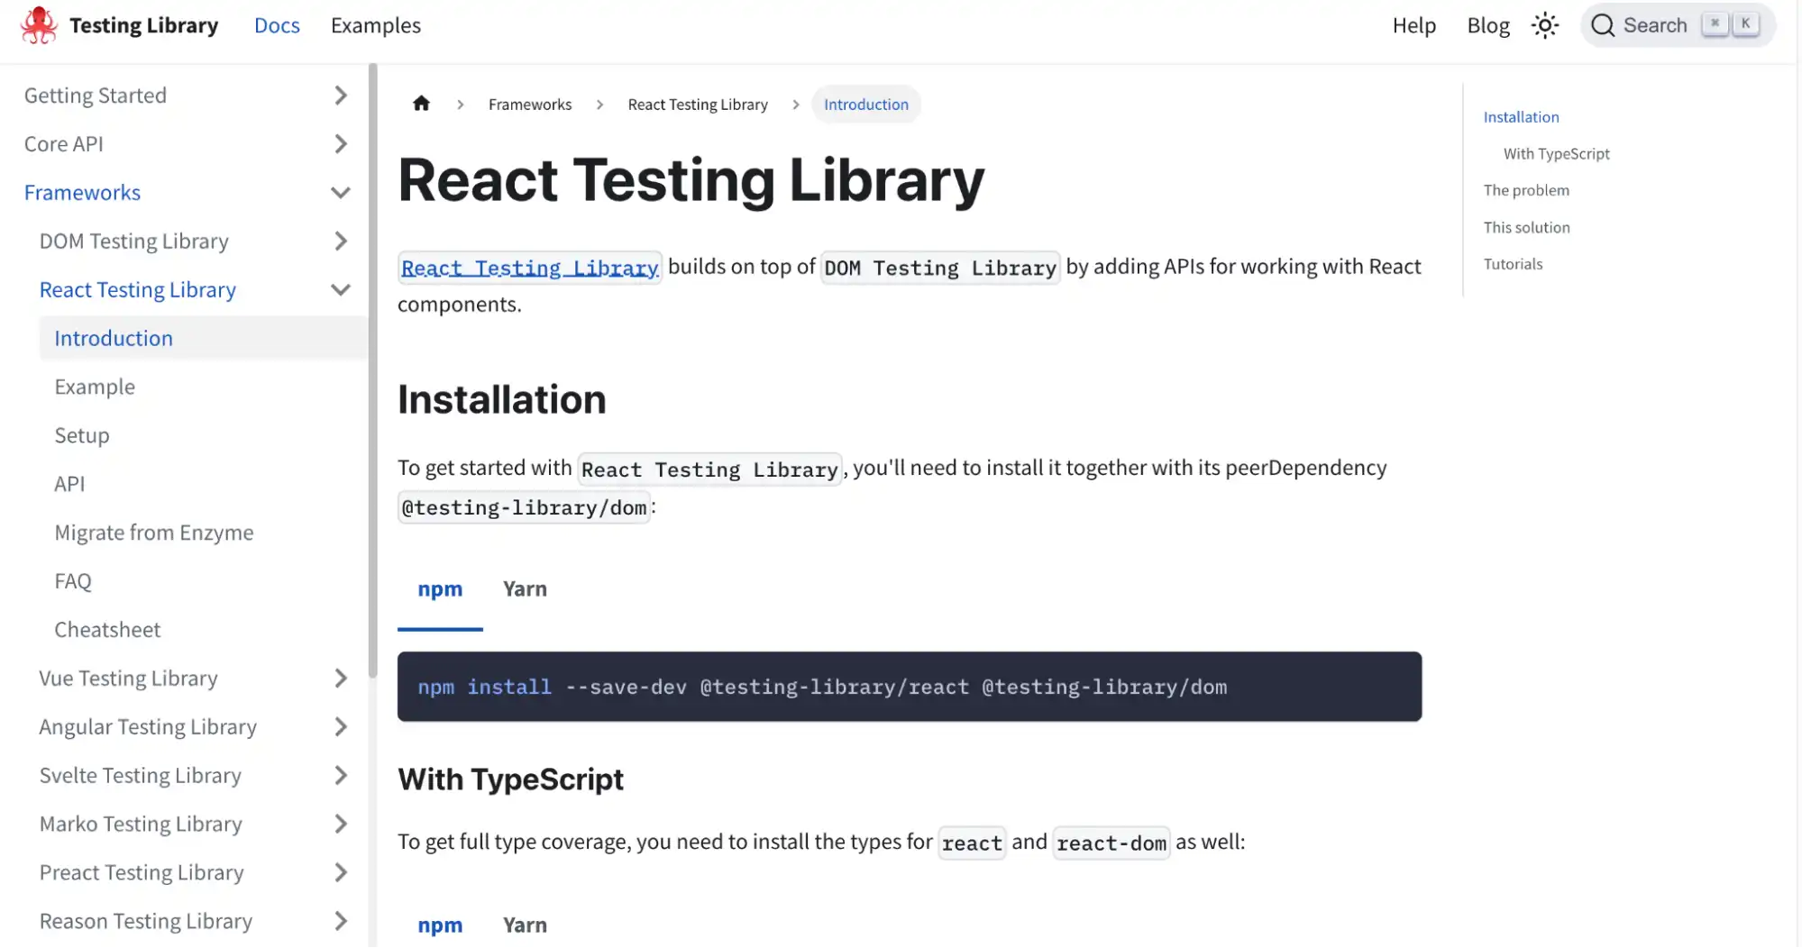Follow the React Testing Library inline link
The height and width of the screenshot is (948, 1802).
[x=529, y=267]
